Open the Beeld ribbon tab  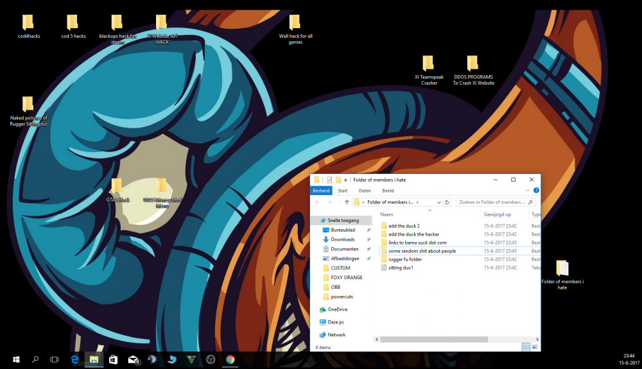(388, 191)
